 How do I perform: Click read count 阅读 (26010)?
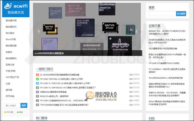pyautogui.click(x=134, y=79)
